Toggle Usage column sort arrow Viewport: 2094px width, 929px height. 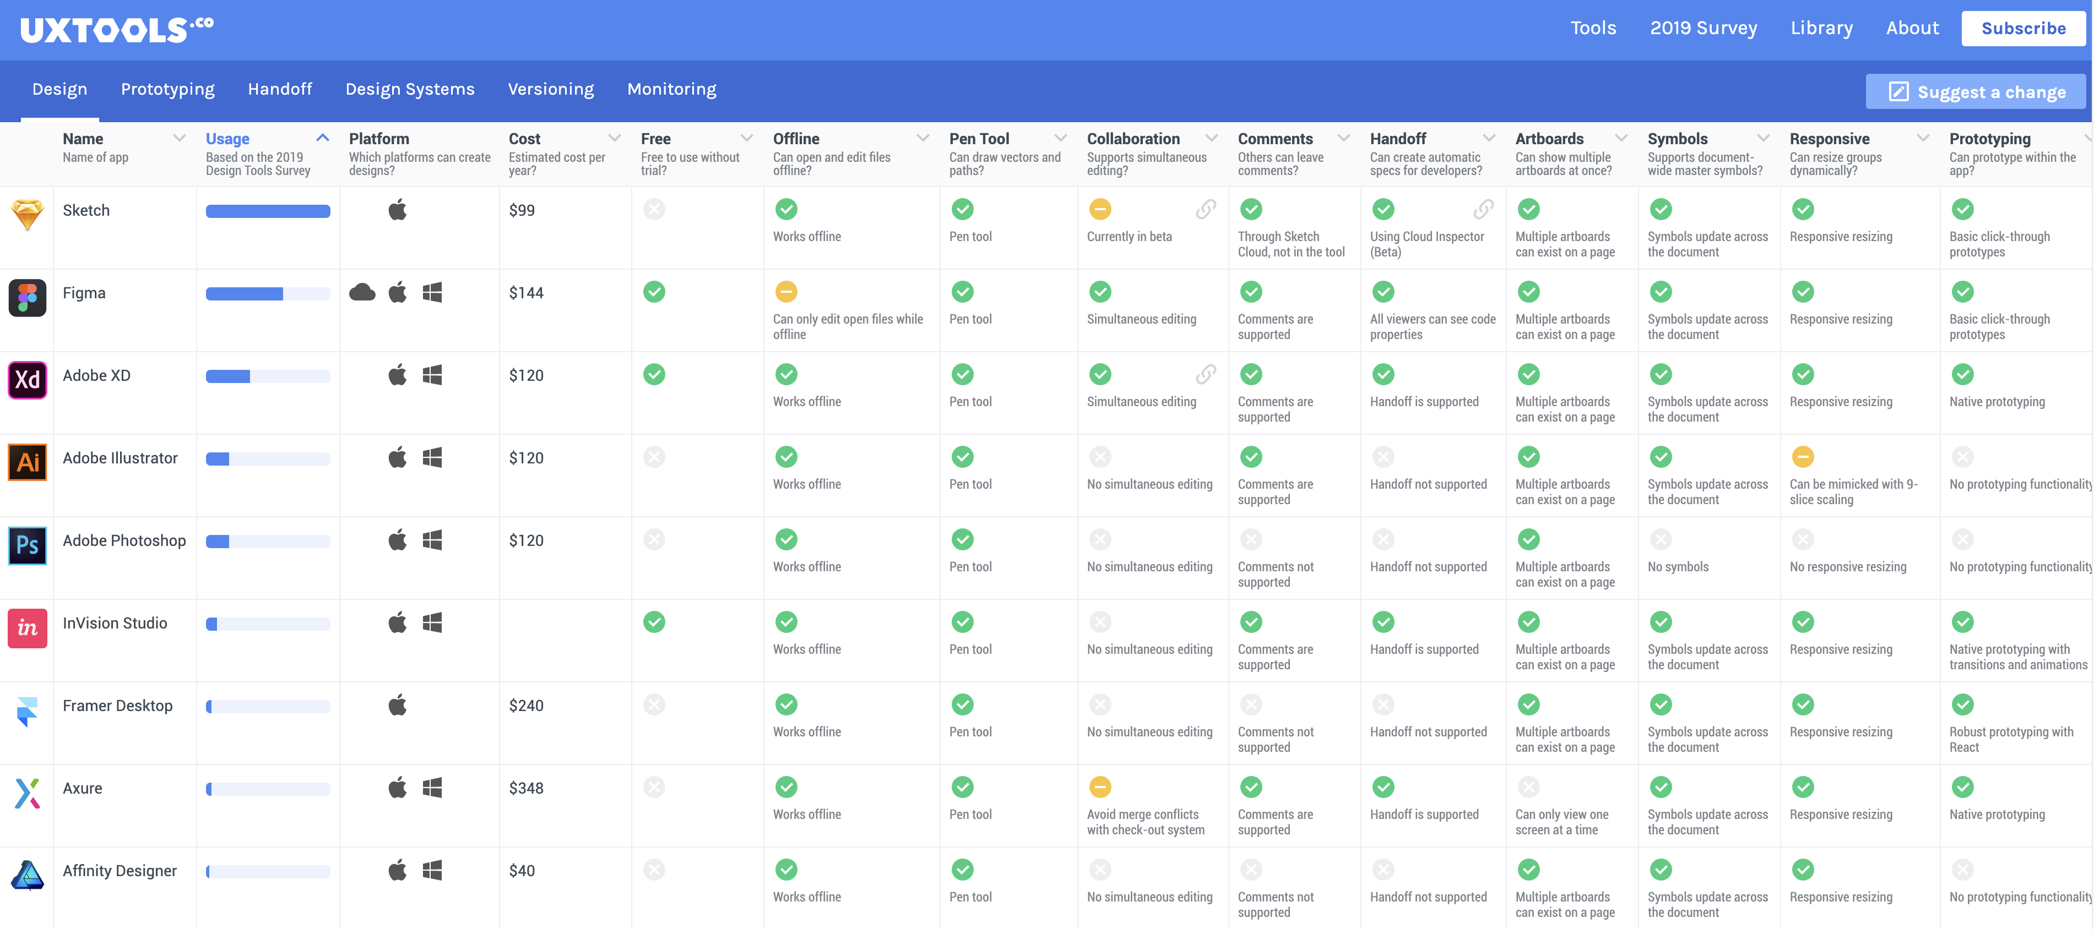click(x=323, y=137)
